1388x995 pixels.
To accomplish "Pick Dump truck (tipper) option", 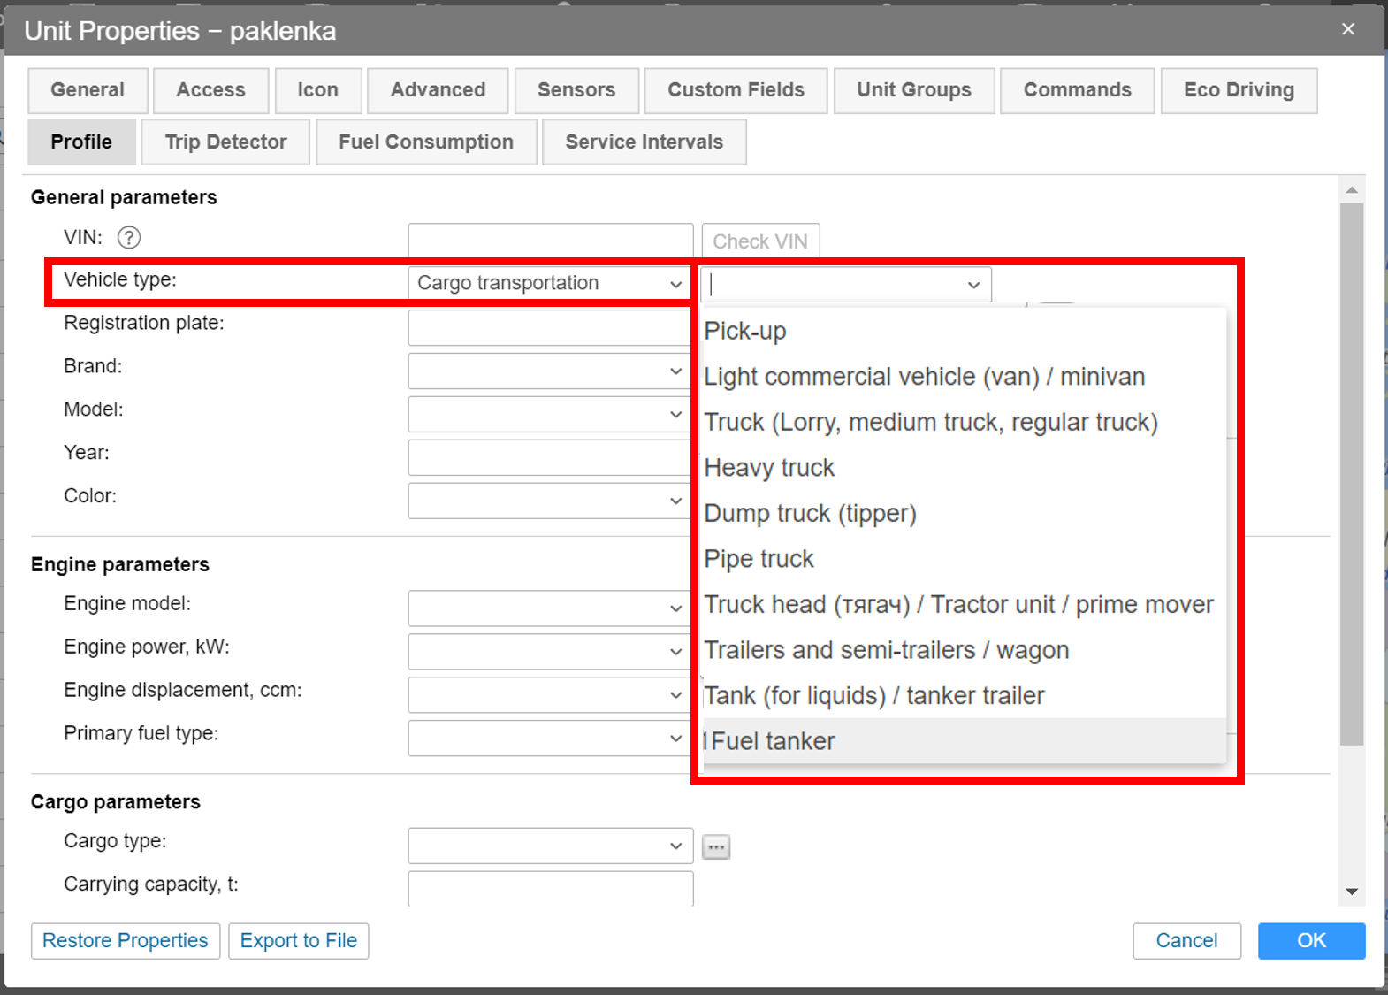I will (810, 514).
